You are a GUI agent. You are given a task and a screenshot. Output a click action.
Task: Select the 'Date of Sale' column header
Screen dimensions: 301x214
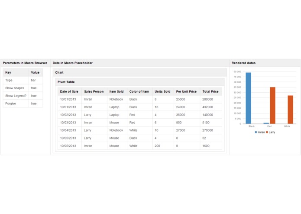pyautogui.click(x=70, y=91)
